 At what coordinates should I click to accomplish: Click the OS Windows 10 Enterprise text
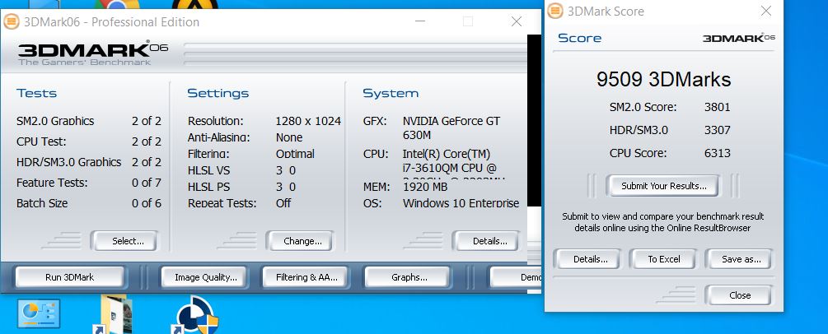461,203
